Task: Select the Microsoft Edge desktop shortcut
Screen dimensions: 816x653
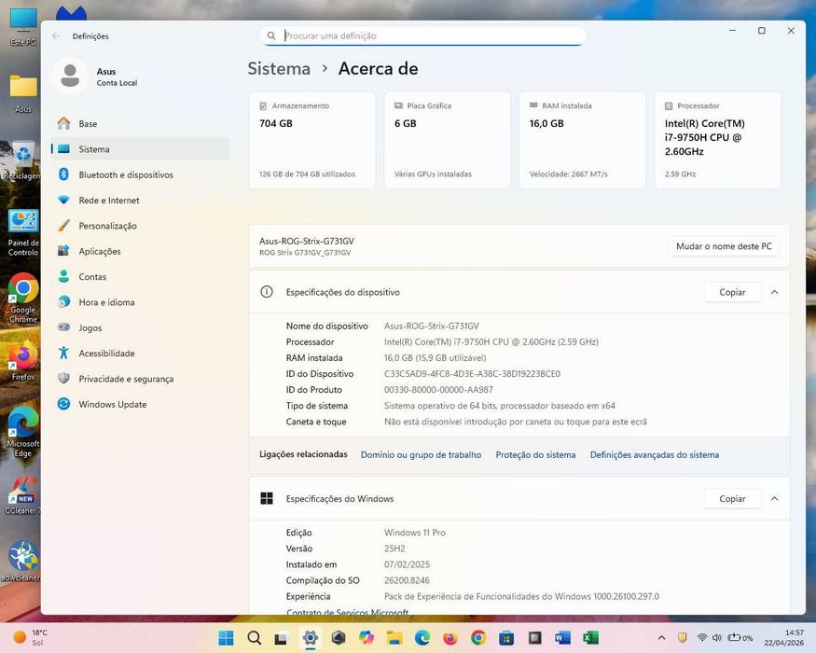Action: point(23,433)
